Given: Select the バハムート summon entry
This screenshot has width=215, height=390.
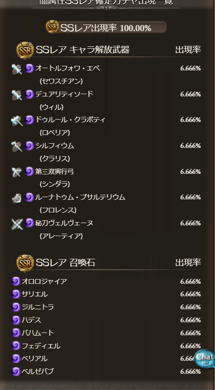Looking at the screenshot, I should click(106, 333).
